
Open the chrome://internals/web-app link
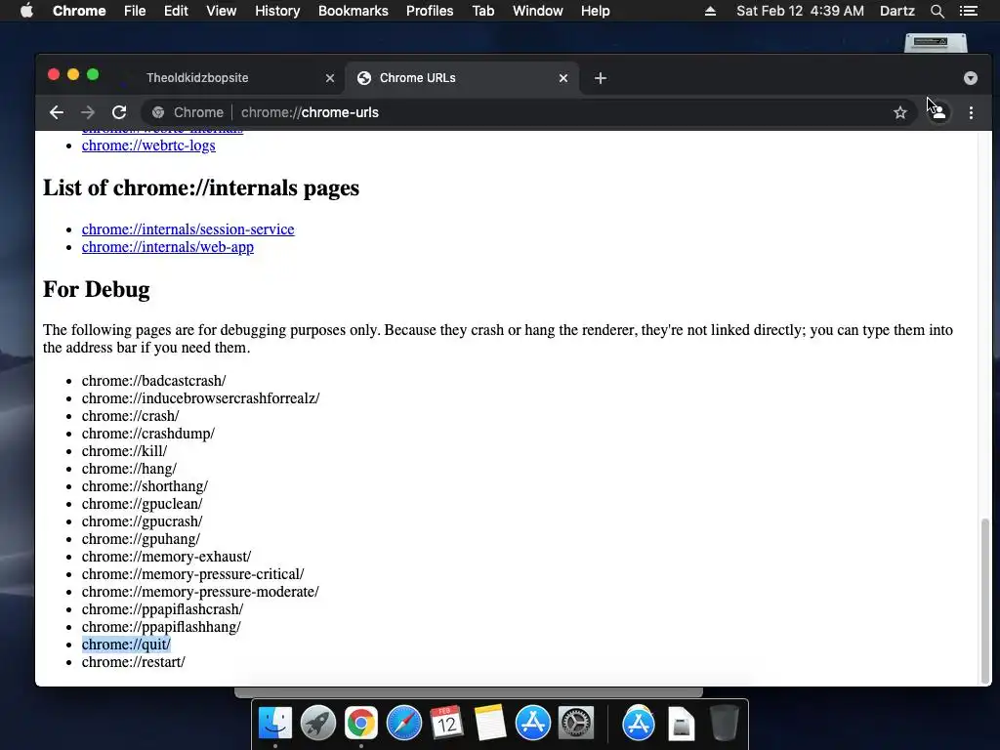click(168, 247)
